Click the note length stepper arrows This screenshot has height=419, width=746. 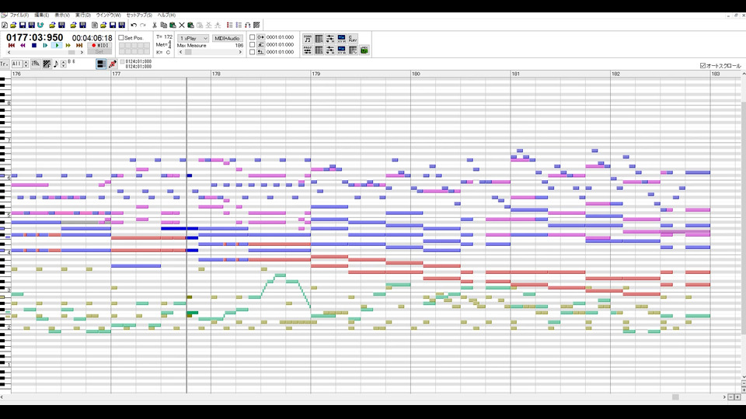(x=64, y=64)
